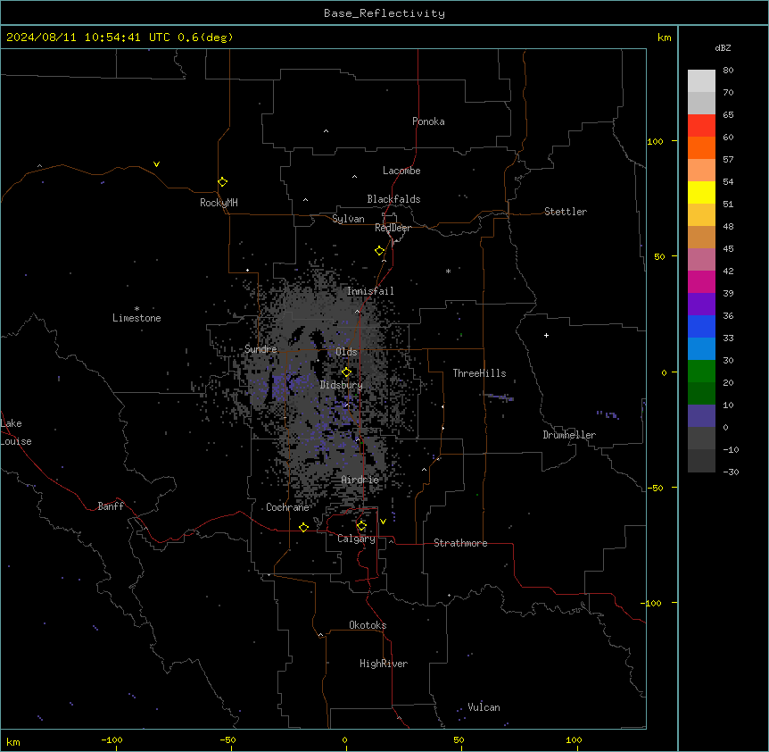Pick orange 57-60 dBZ legend band
Viewport: 769px width, 752px height.
pos(701,147)
